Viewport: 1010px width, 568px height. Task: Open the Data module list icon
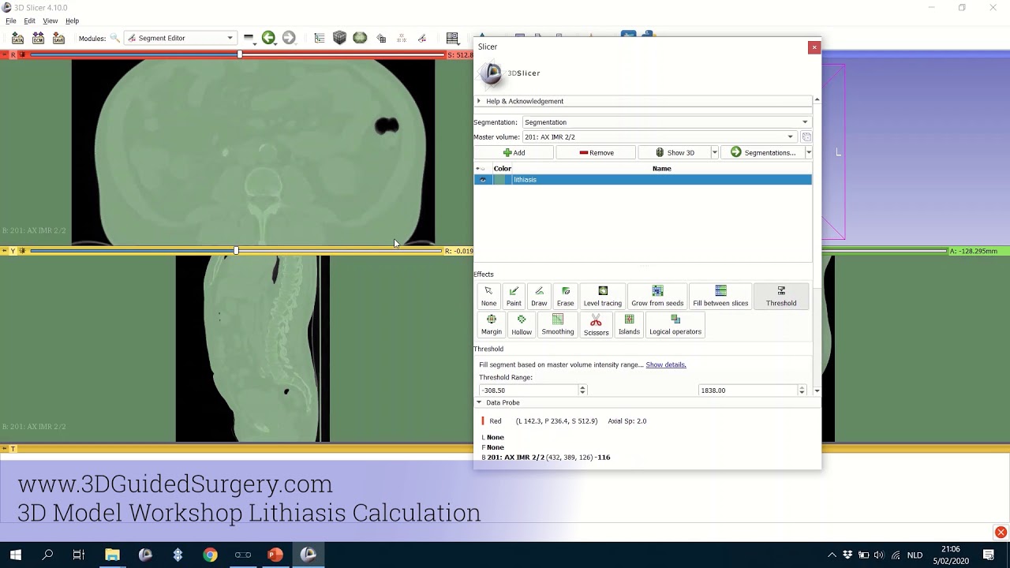[x=319, y=38]
